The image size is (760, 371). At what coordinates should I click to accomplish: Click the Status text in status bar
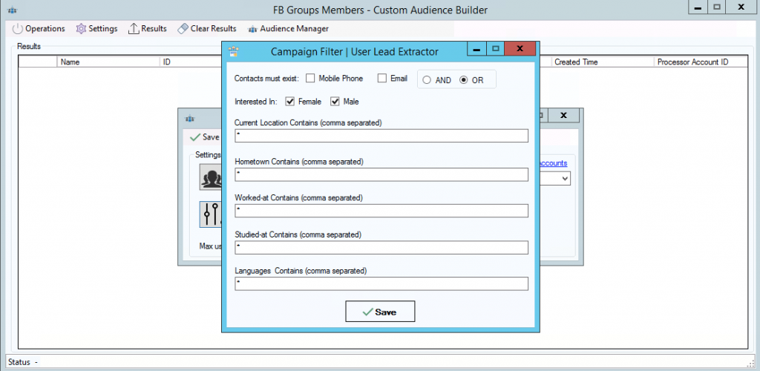pos(19,362)
